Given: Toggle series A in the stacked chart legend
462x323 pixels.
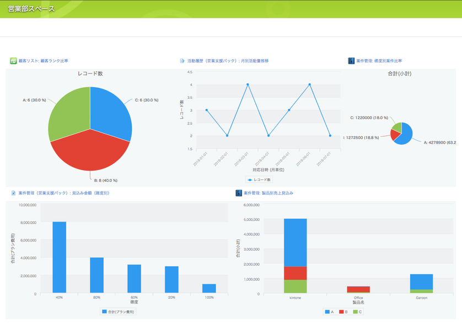Looking at the screenshot, I should click(x=330, y=312).
